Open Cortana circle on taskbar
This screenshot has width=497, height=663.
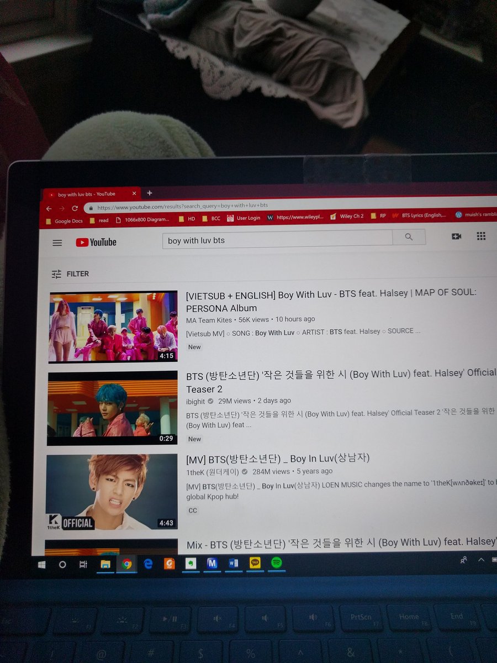(62, 565)
